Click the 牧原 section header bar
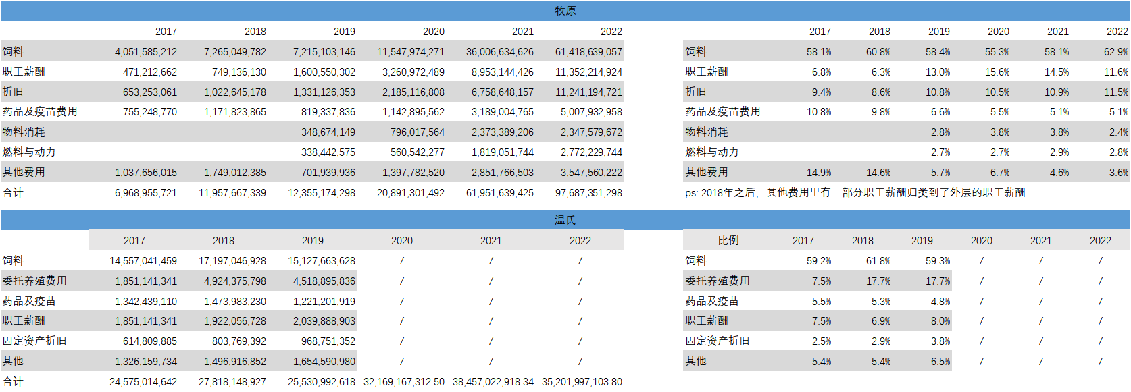1131x392 pixels. [565, 11]
